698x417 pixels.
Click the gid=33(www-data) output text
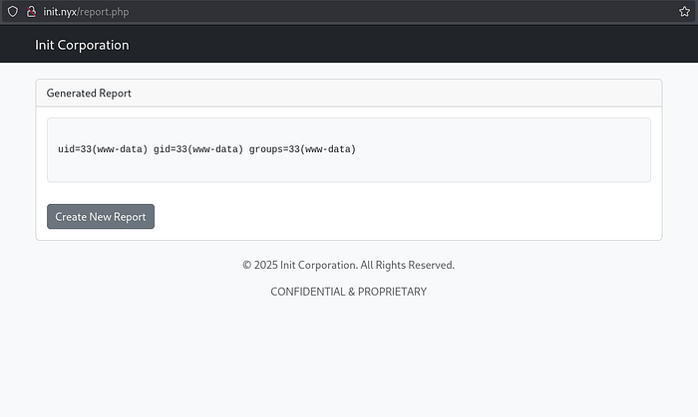click(x=197, y=149)
